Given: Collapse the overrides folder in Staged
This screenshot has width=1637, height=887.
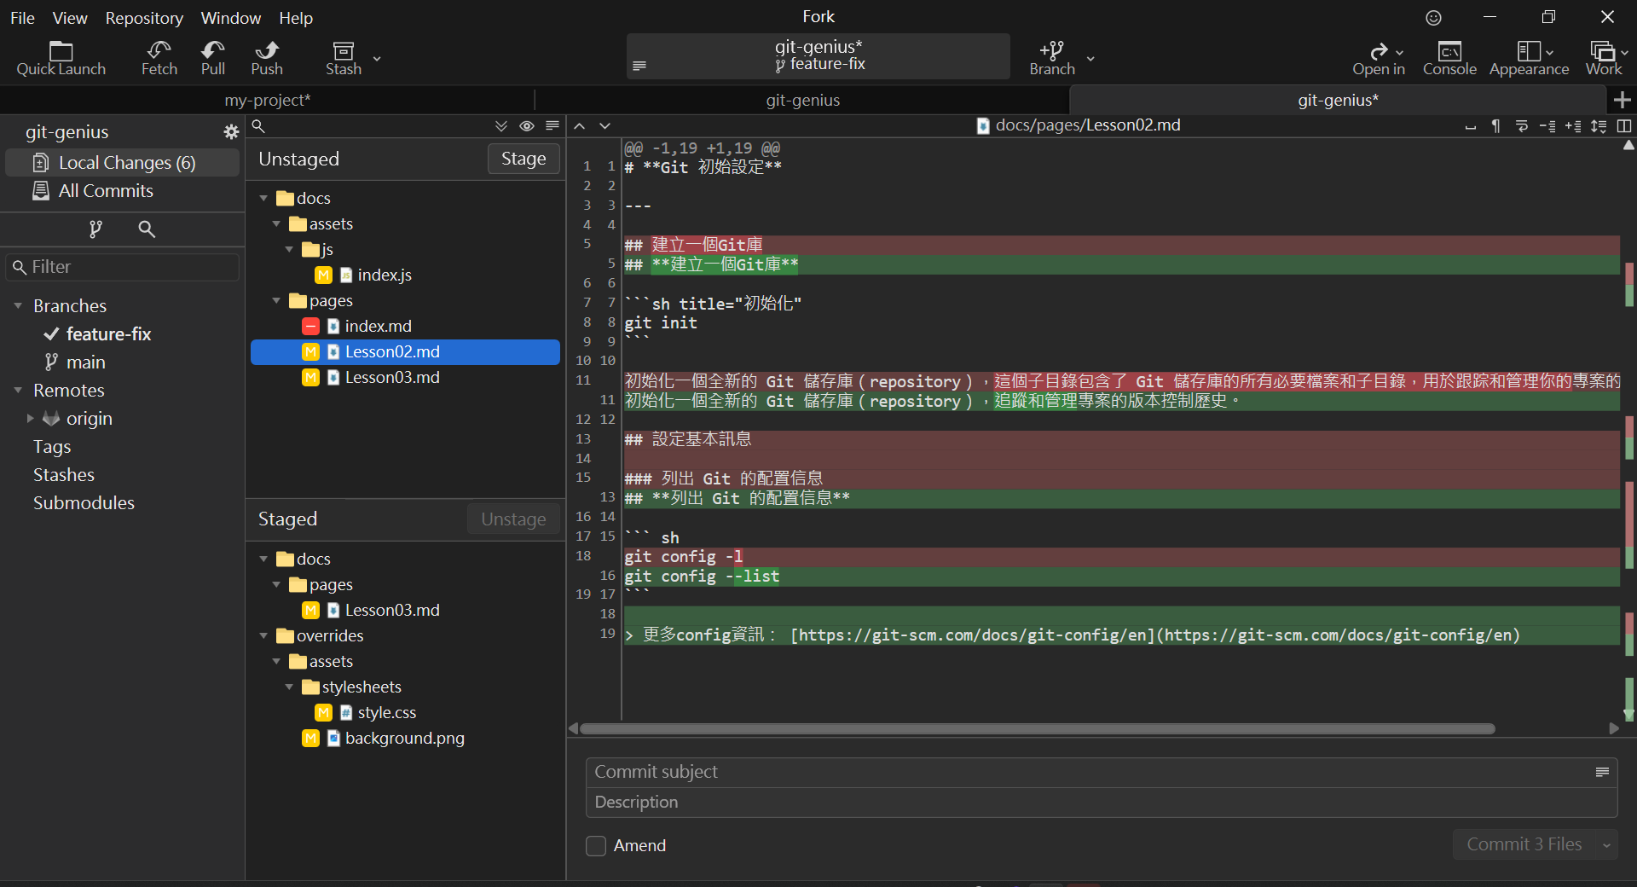Looking at the screenshot, I should [x=263, y=635].
